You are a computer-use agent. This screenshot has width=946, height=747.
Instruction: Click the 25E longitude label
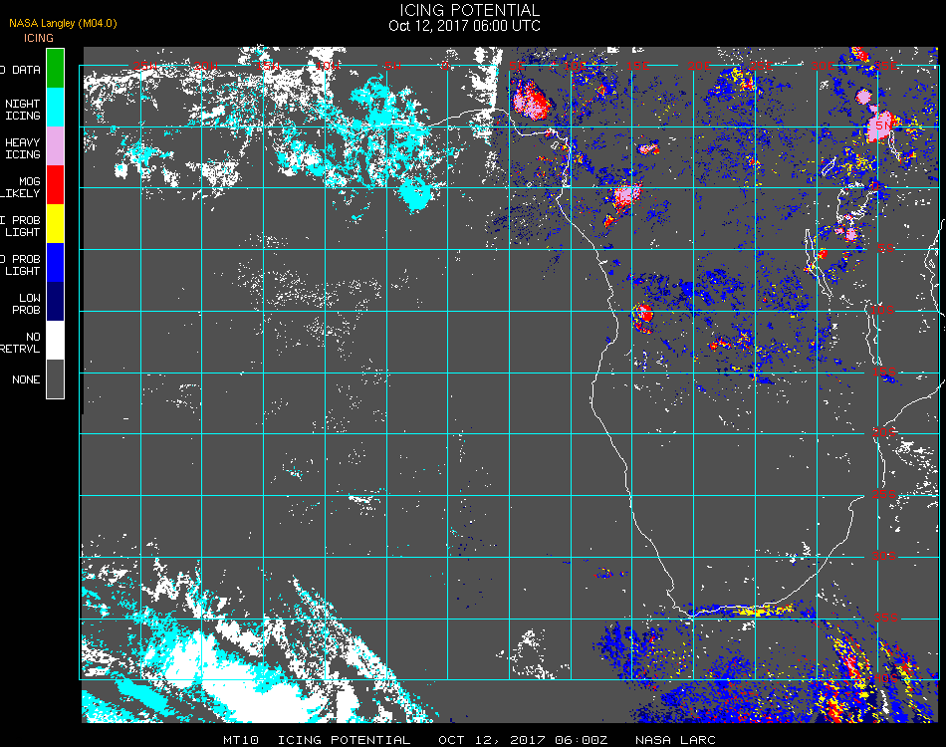point(761,66)
